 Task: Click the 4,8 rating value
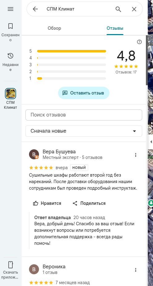(126, 56)
